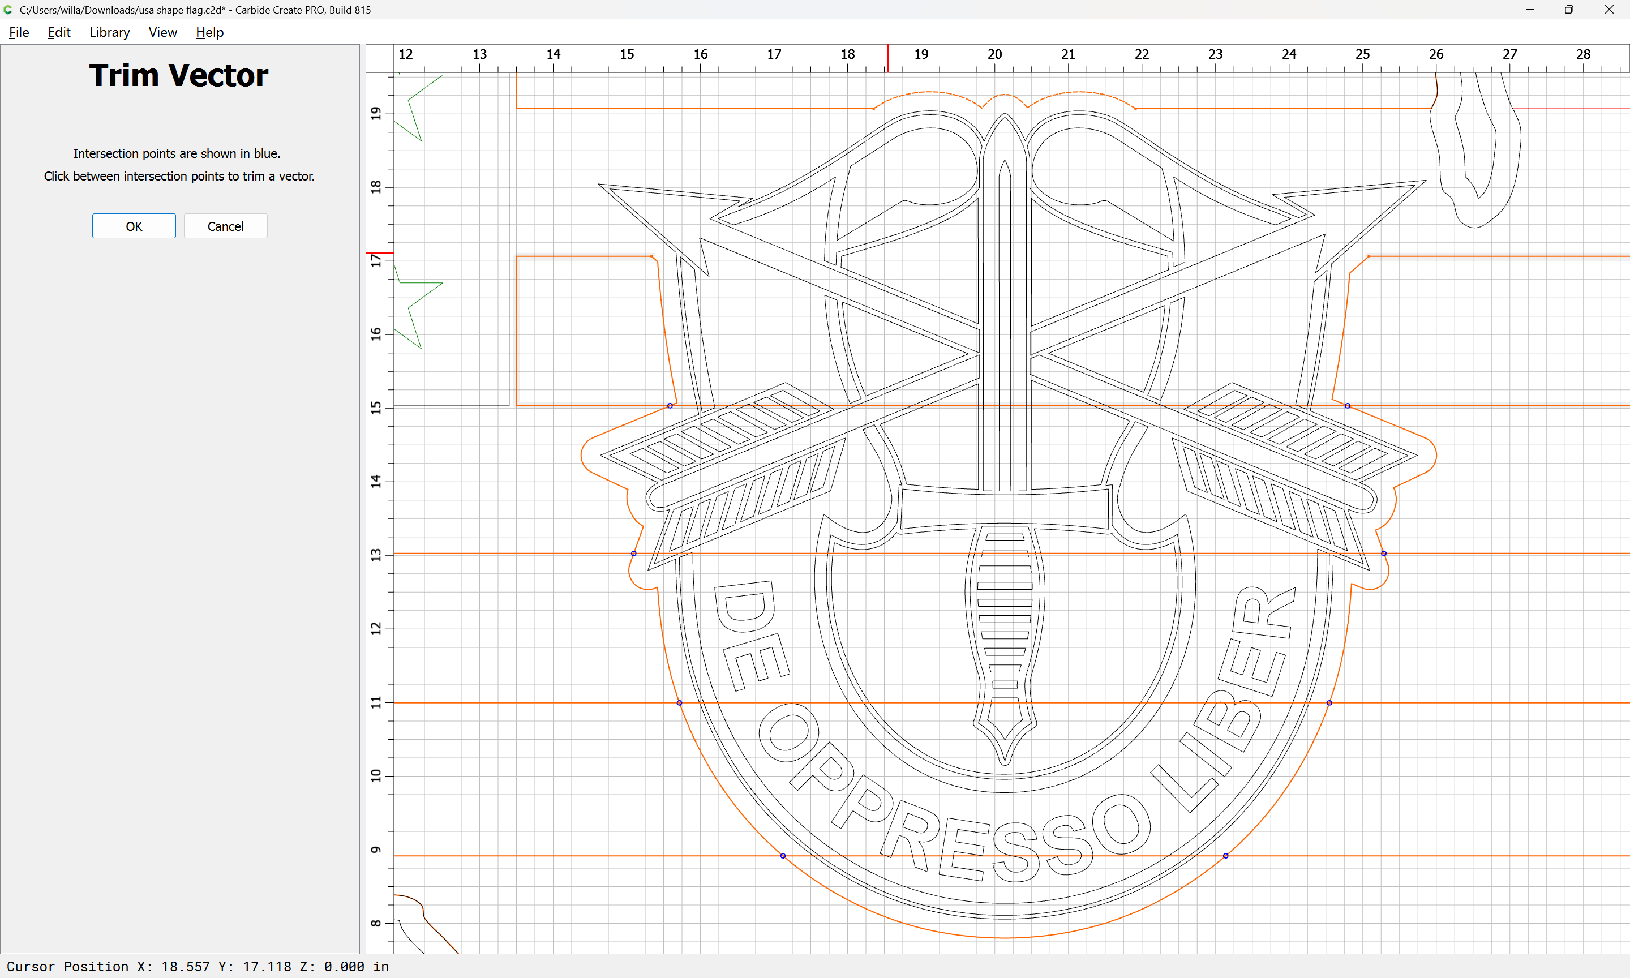Viewport: 1630px width, 978px height.
Task: Click the right blue intersection point at Y 15
Action: tap(1348, 405)
